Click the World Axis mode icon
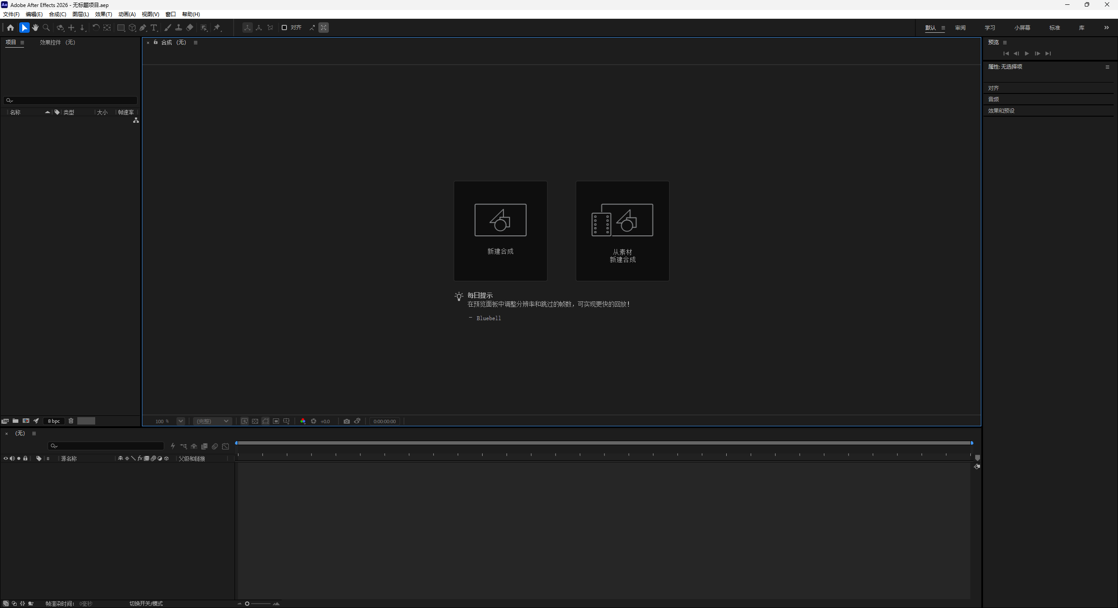1118x608 pixels. 259,28
